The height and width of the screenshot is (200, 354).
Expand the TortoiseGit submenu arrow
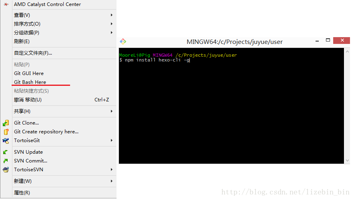point(112,141)
